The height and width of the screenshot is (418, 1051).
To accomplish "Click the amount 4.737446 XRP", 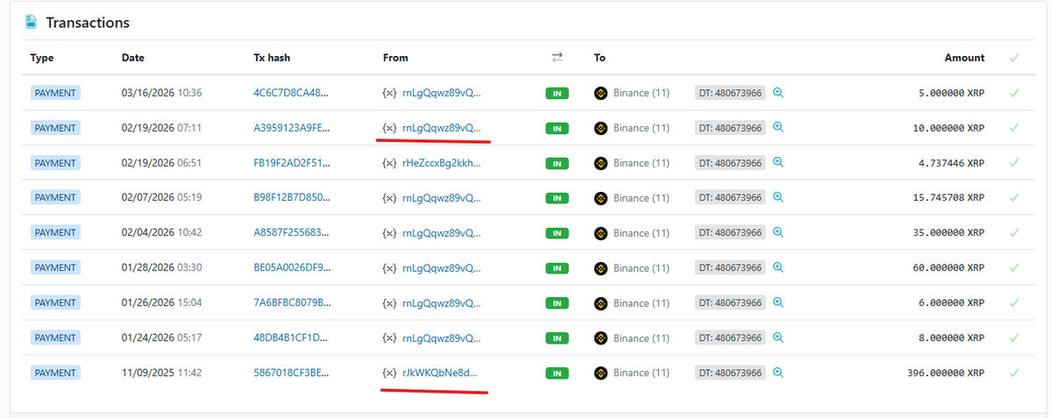I will (952, 163).
